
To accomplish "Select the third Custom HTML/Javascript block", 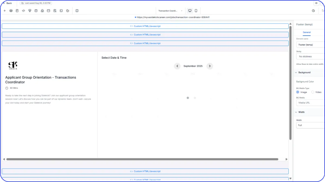I will coord(145,43).
